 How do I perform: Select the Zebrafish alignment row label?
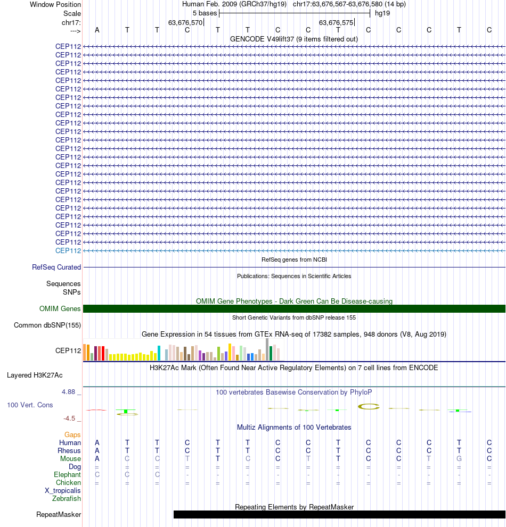point(67,498)
